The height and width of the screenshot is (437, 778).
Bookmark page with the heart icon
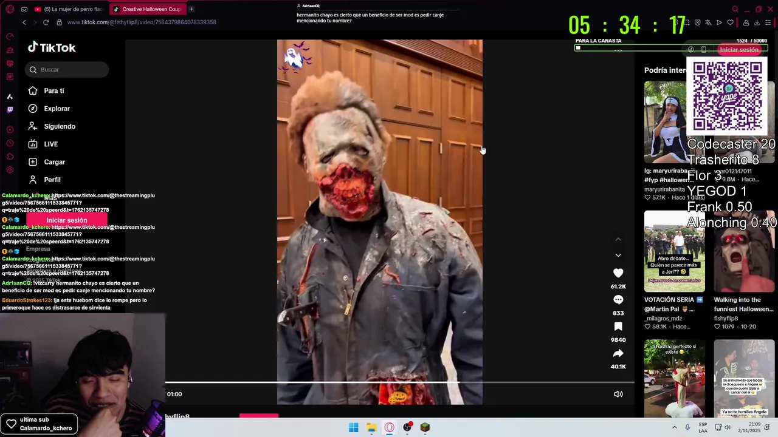pos(730,22)
